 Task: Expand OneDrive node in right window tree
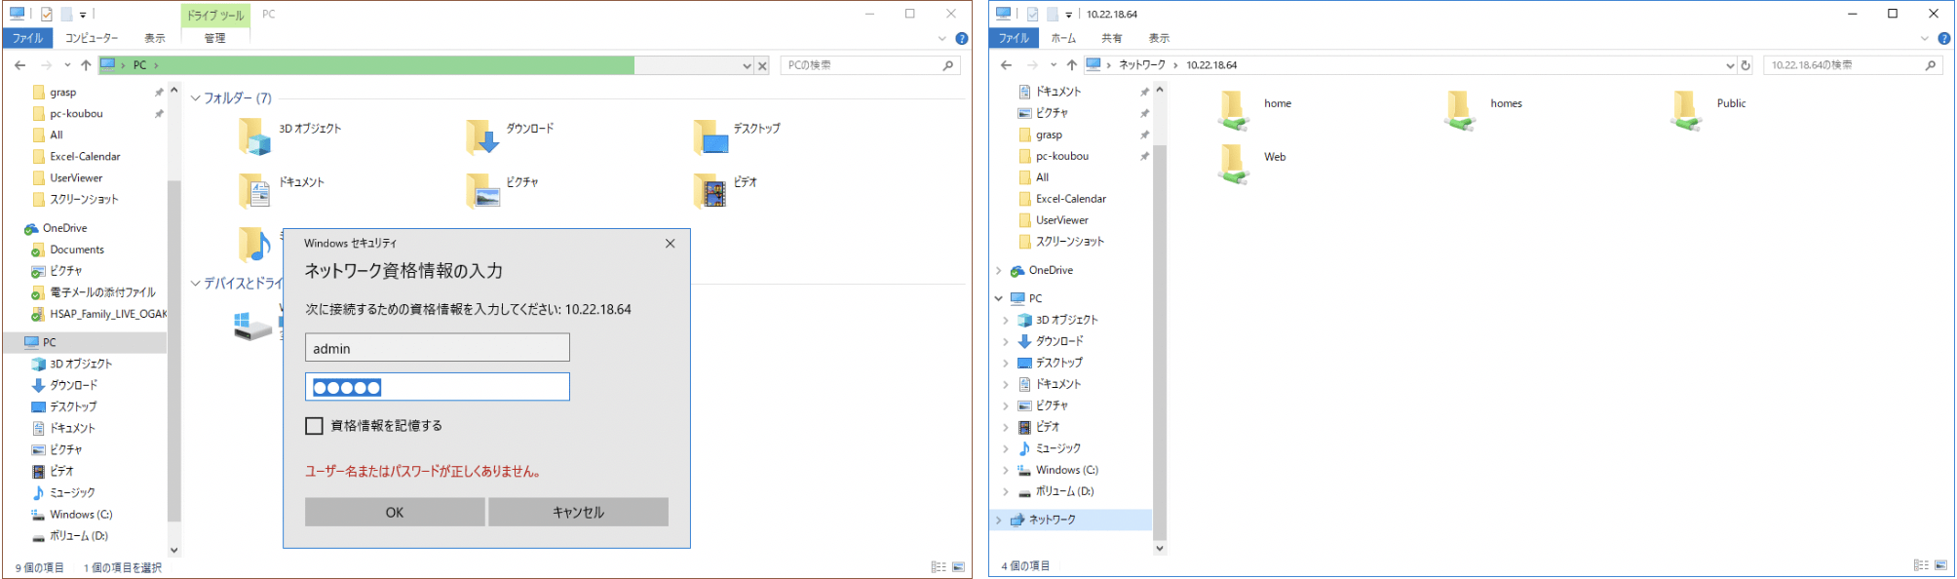pyautogui.click(x=999, y=271)
